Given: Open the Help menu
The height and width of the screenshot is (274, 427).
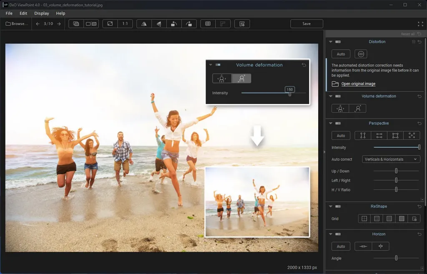Looking at the screenshot, I should 60,13.
